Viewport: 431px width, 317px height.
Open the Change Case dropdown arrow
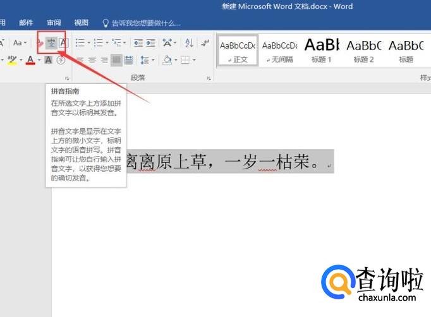25,43
